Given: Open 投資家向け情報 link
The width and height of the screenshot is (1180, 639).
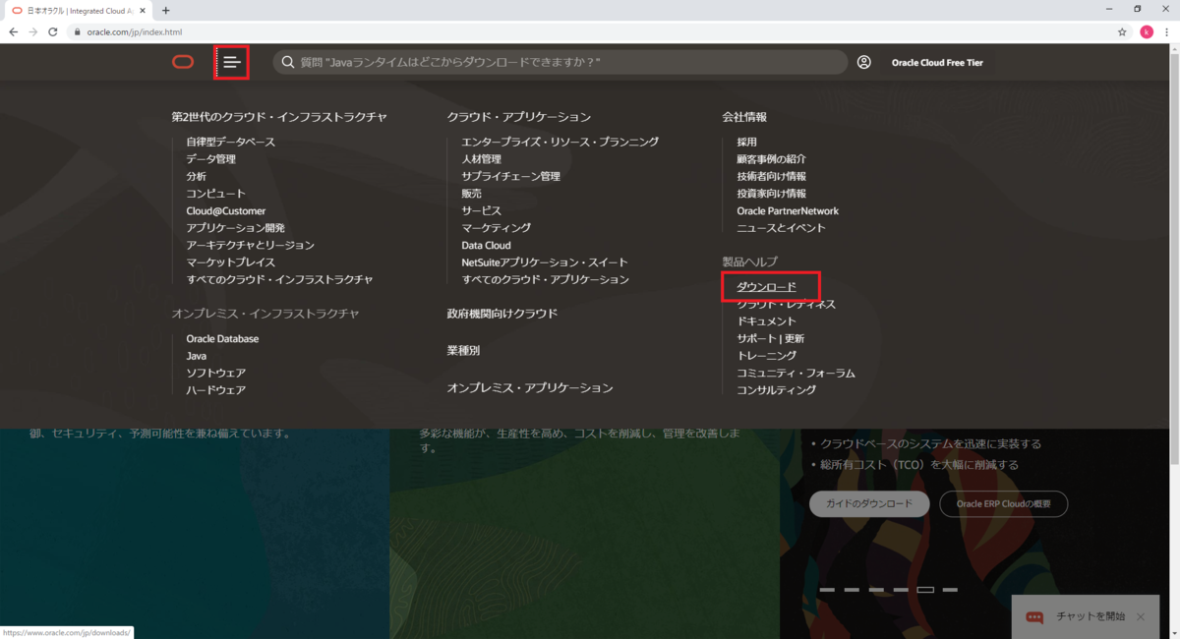Looking at the screenshot, I should (772, 194).
